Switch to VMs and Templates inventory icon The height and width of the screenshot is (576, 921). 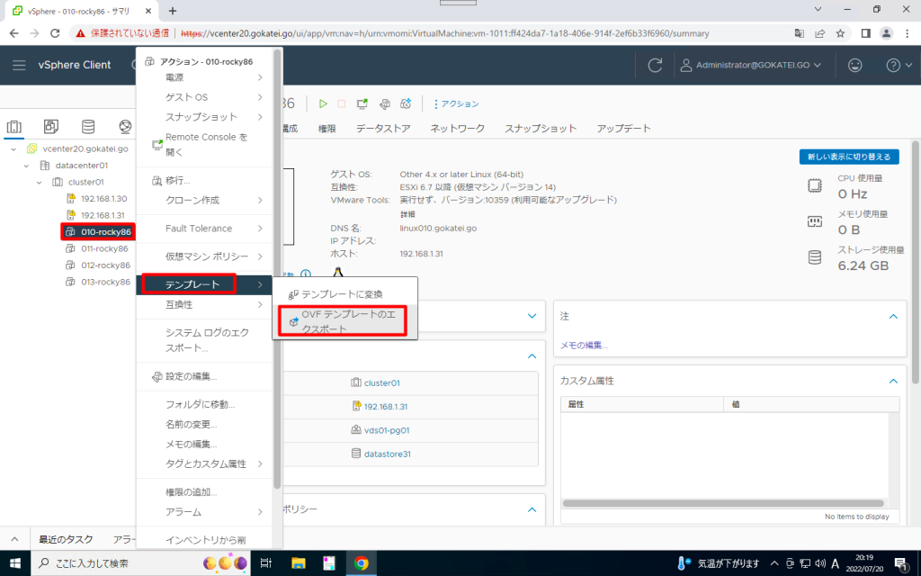pos(51,126)
